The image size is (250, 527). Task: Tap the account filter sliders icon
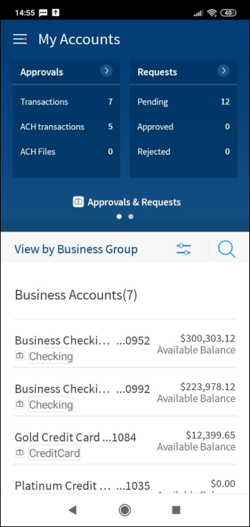pos(184,250)
